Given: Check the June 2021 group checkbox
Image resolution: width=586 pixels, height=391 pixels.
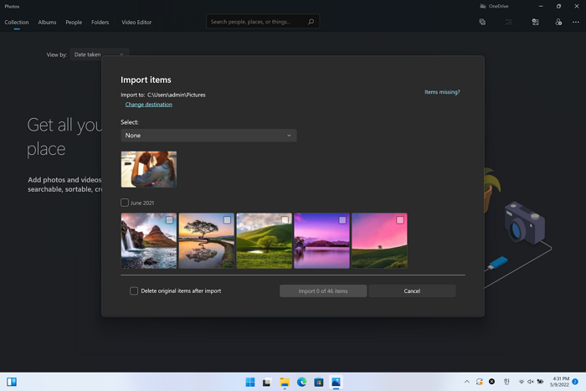Looking at the screenshot, I should (x=125, y=203).
